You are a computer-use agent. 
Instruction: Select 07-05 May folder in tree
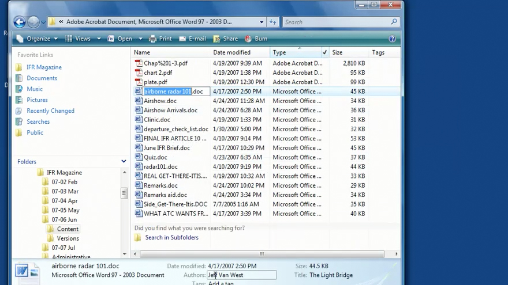click(x=65, y=210)
